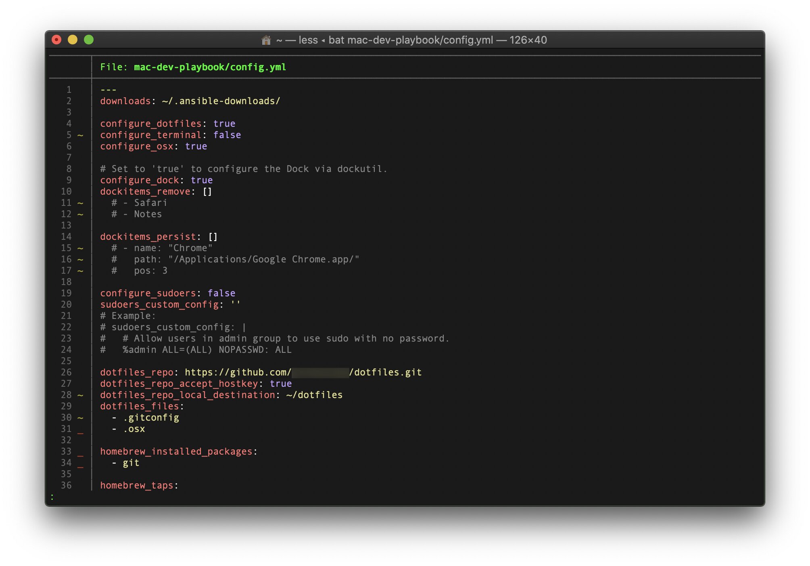
Task: Click the modified marker '~' on line 5
Action: point(80,135)
